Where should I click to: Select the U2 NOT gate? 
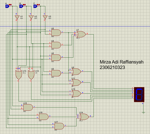31,17
